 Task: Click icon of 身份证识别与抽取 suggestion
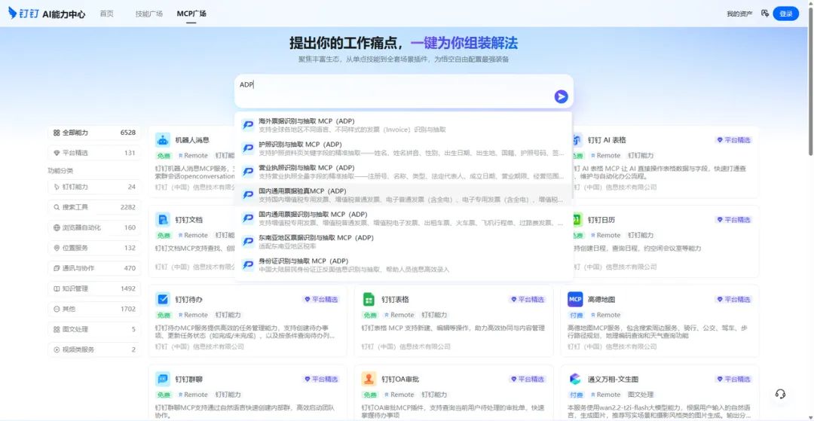[x=248, y=265]
